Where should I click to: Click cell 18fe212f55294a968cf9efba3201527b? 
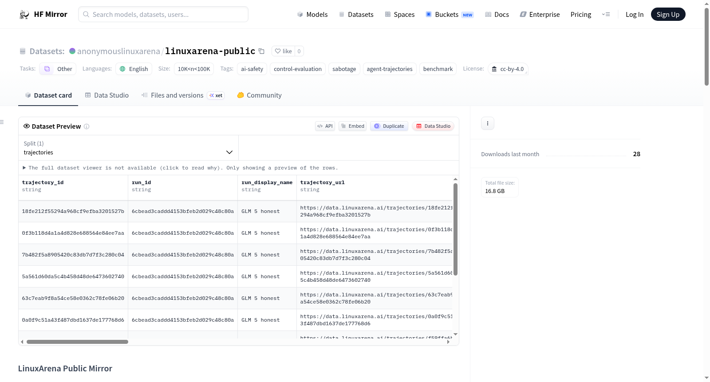tap(73, 211)
